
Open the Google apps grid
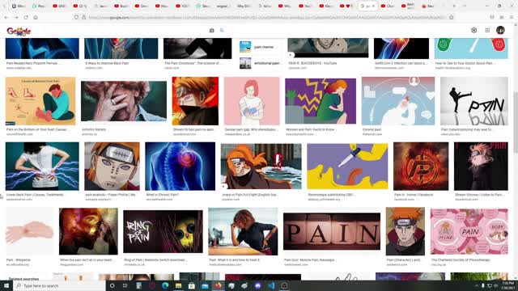[487, 31]
